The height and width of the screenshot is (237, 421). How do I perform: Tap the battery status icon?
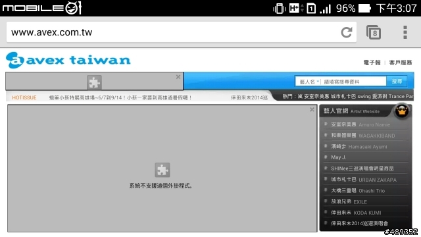(364, 9)
